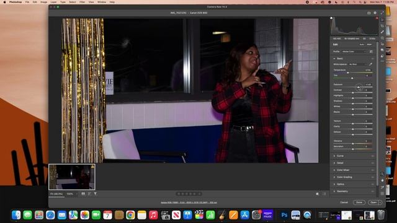Collapse the Basic panel
The image size is (397, 223).
(334, 59)
